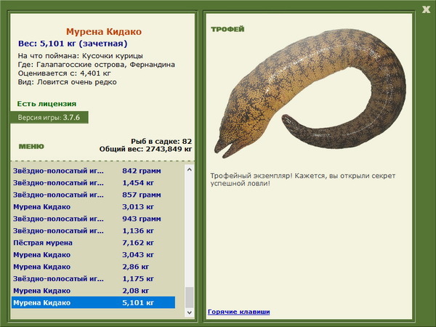Select the Мурена Кидако 3,013 кг row
Viewport: 436px width, 327px height.
pyautogui.click(x=94, y=206)
